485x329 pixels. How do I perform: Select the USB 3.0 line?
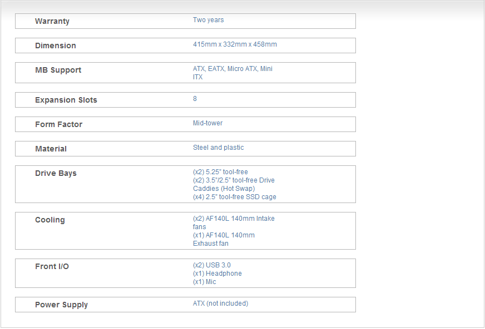(x=212, y=265)
